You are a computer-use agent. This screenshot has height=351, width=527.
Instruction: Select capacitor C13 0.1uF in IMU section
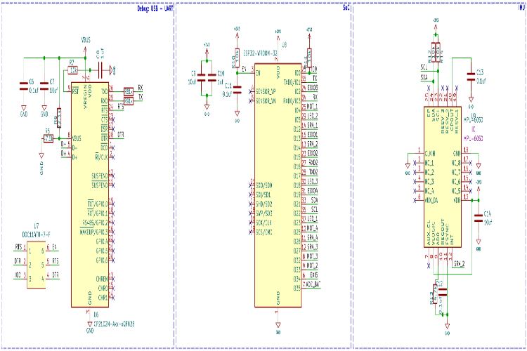coord(471,77)
